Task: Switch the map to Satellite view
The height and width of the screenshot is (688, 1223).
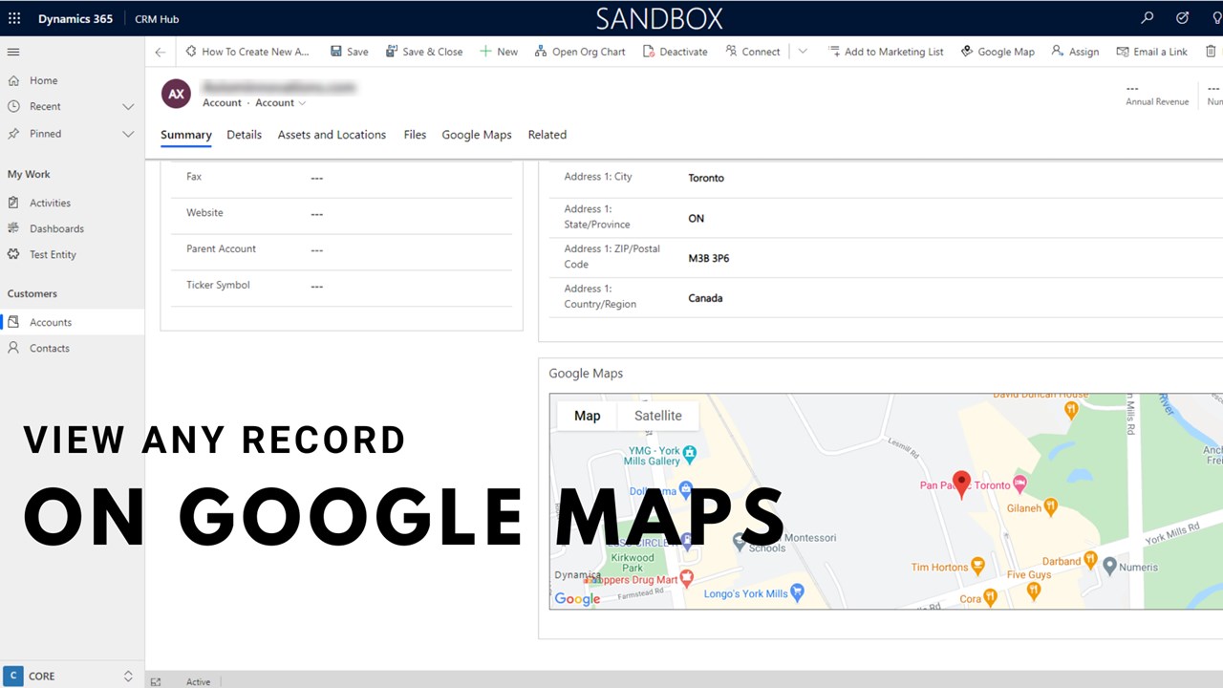Action: point(658,416)
